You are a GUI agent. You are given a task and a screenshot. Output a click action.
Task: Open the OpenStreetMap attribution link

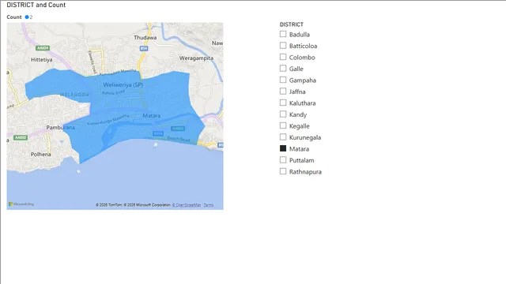tap(187, 205)
